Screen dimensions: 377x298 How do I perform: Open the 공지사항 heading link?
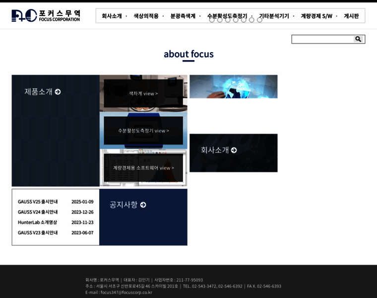pyautogui.click(x=127, y=205)
